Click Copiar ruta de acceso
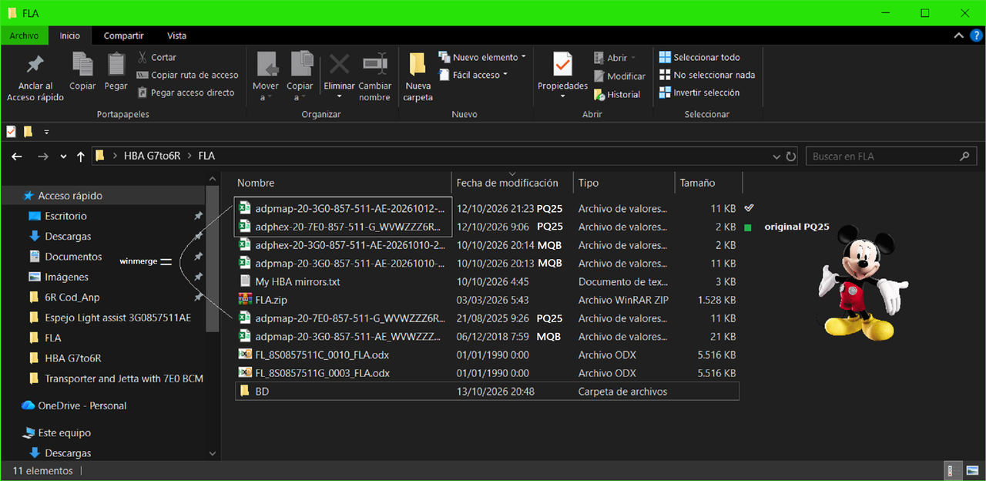This screenshot has width=986, height=481. (187, 75)
